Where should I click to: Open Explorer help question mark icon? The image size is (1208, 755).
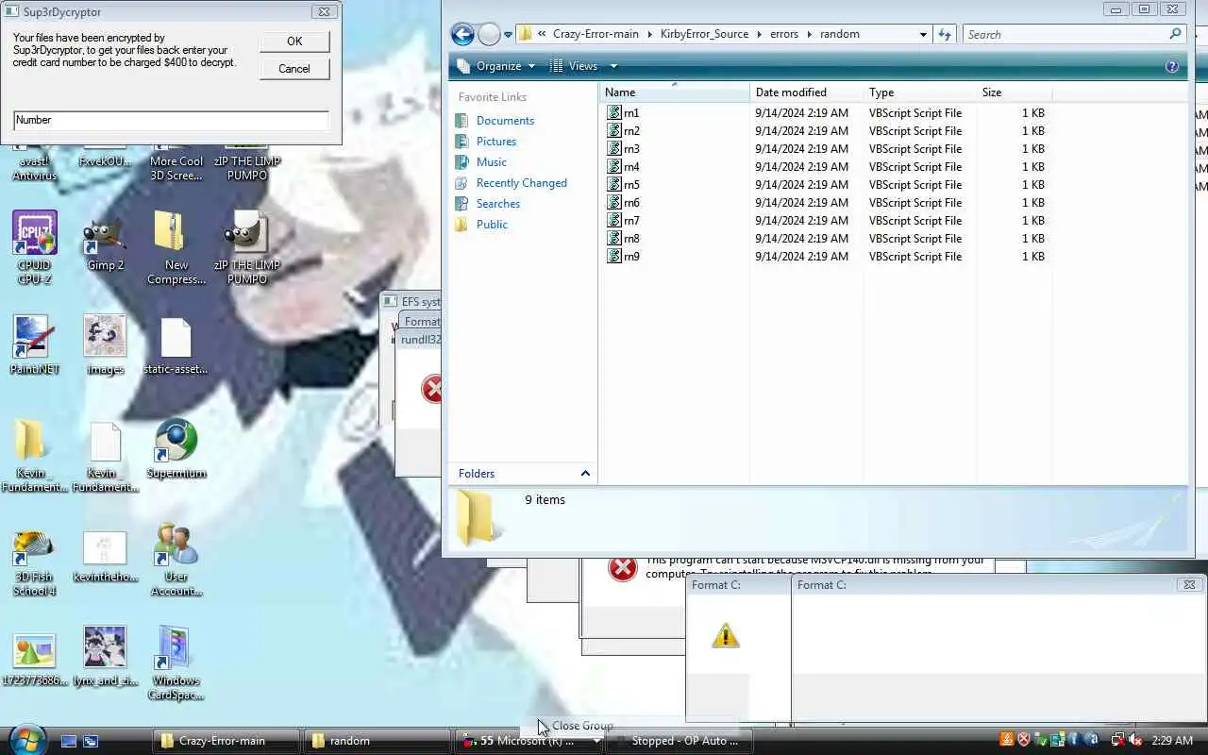coord(1172,66)
